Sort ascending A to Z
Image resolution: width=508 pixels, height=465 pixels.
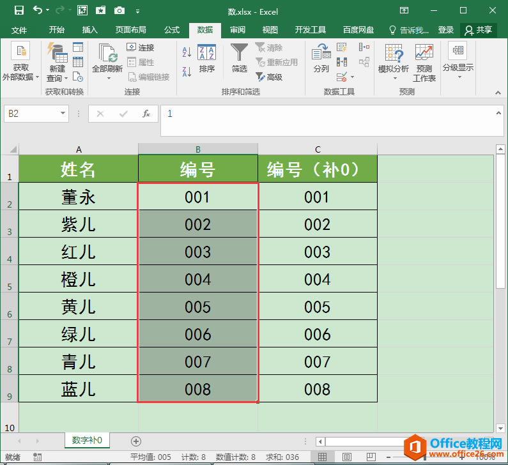[x=187, y=52]
